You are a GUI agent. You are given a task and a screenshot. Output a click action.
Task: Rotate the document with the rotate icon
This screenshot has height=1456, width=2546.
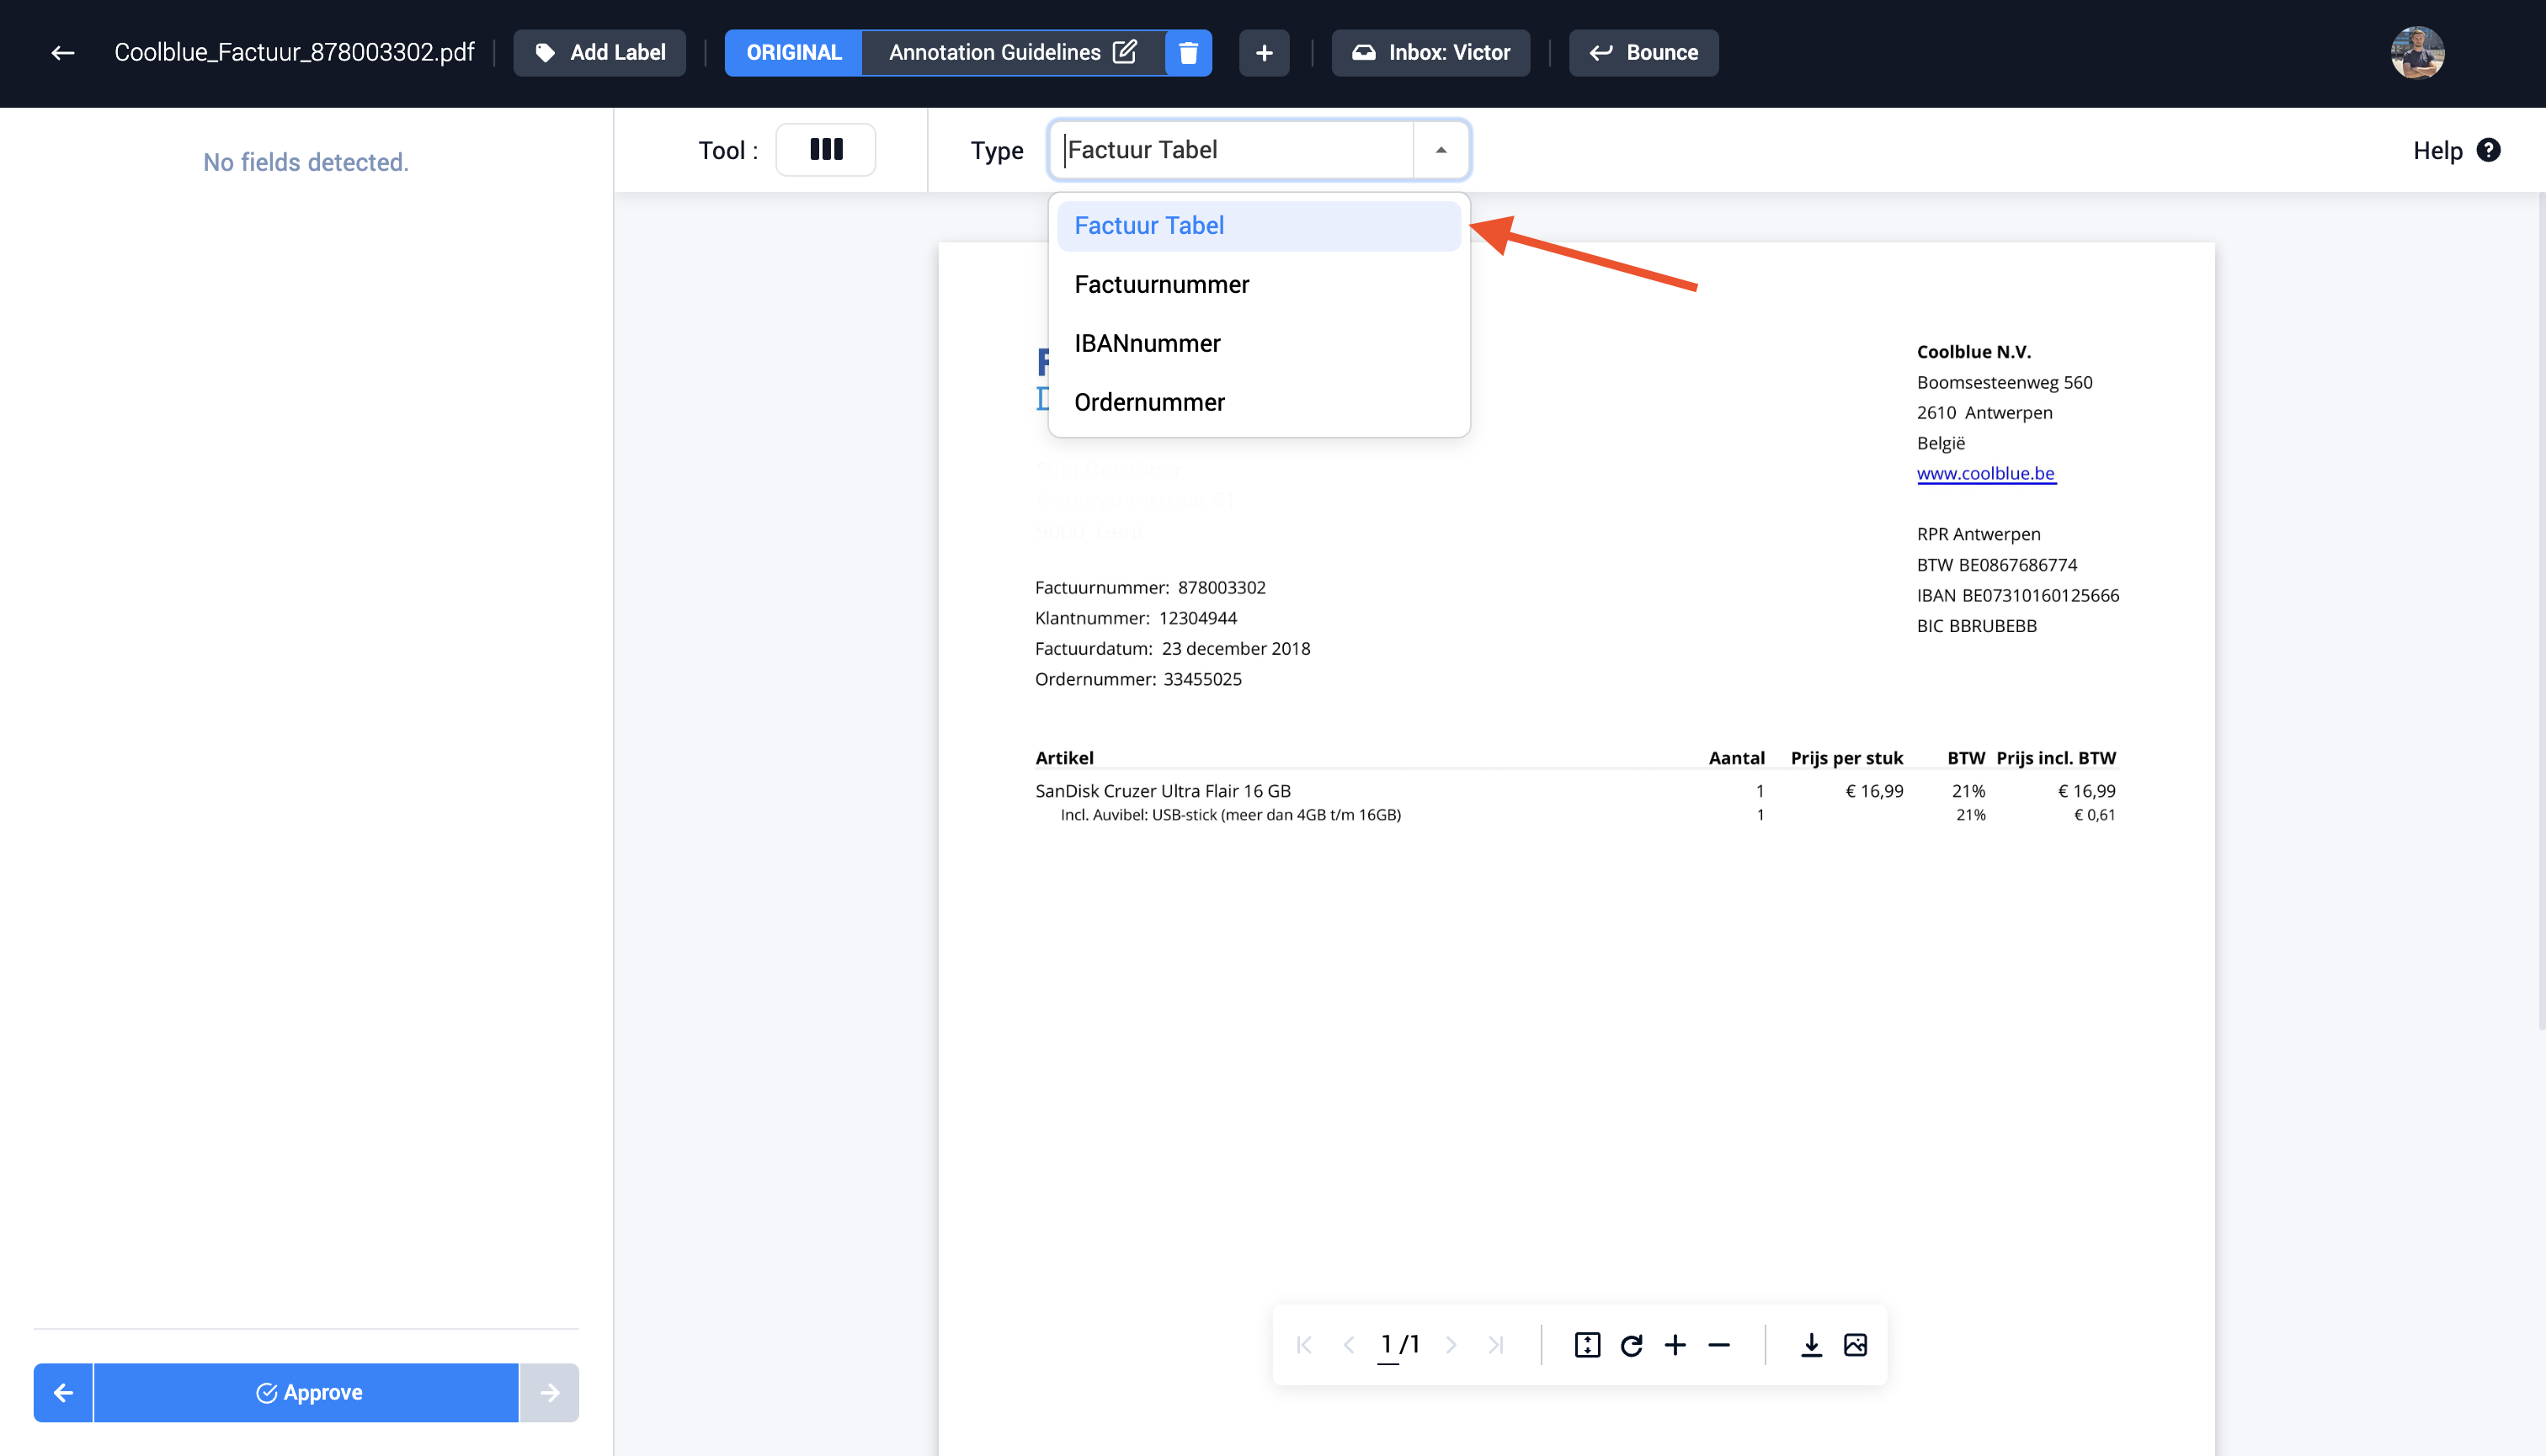coord(1631,1345)
